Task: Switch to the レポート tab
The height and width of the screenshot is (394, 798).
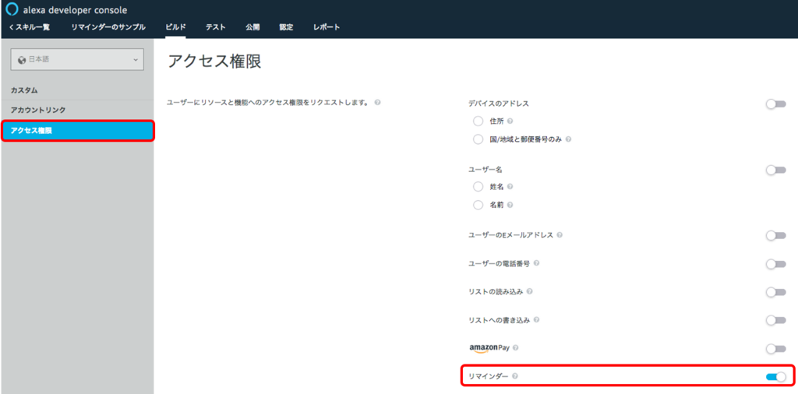Action: [x=327, y=27]
